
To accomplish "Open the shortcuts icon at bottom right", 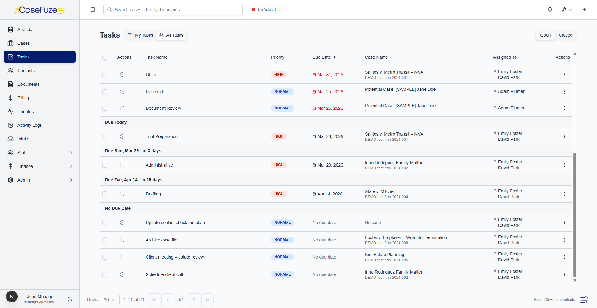I will [x=584, y=300].
